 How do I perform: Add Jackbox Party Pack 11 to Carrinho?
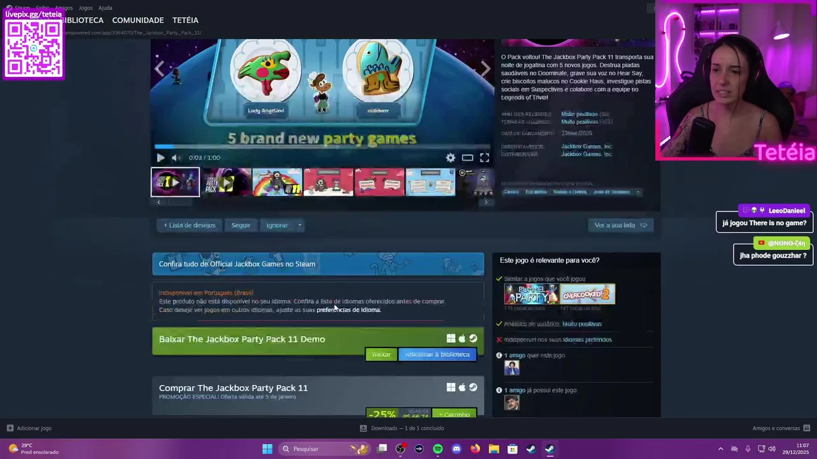point(454,414)
